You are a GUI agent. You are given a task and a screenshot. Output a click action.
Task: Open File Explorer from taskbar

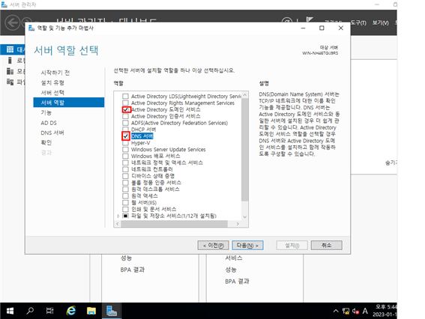coord(91,311)
